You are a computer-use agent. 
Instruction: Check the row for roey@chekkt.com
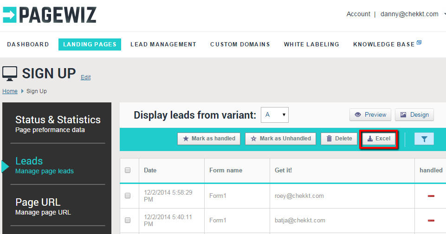click(128, 196)
